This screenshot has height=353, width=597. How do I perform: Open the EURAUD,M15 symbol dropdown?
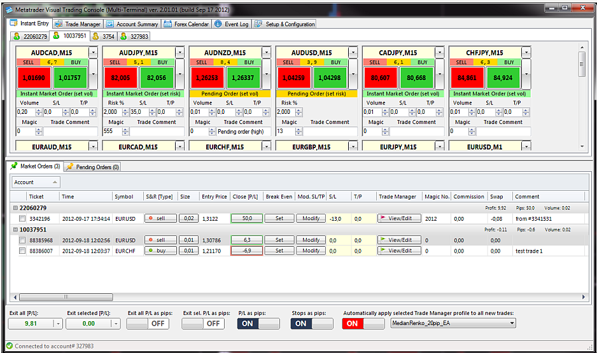point(94,146)
